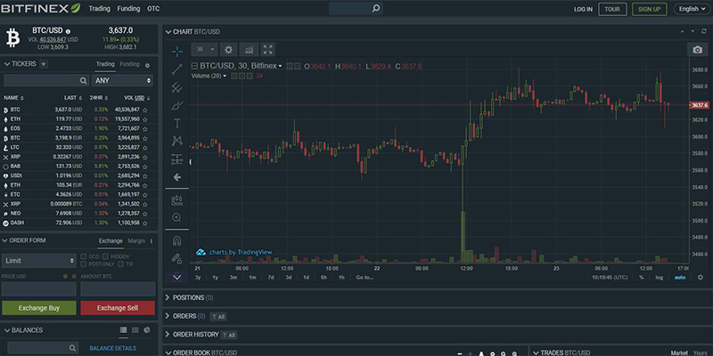Toggle auto scale on chart

pyautogui.click(x=680, y=278)
